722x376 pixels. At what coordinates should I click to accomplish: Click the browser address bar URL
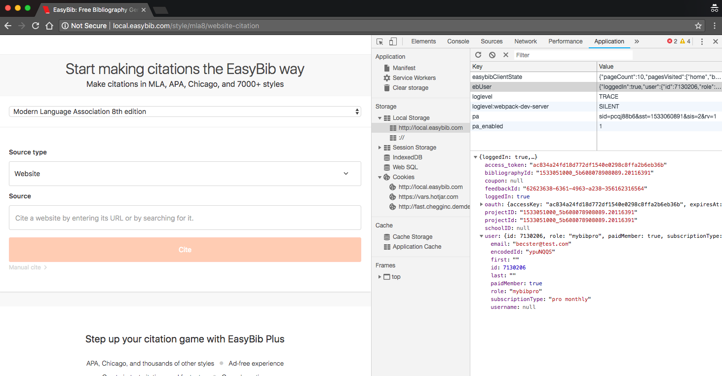186,26
